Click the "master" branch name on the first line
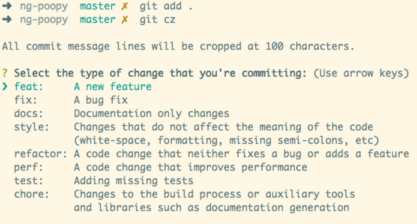The height and width of the screenshot is (224, 417). (98, 6)
